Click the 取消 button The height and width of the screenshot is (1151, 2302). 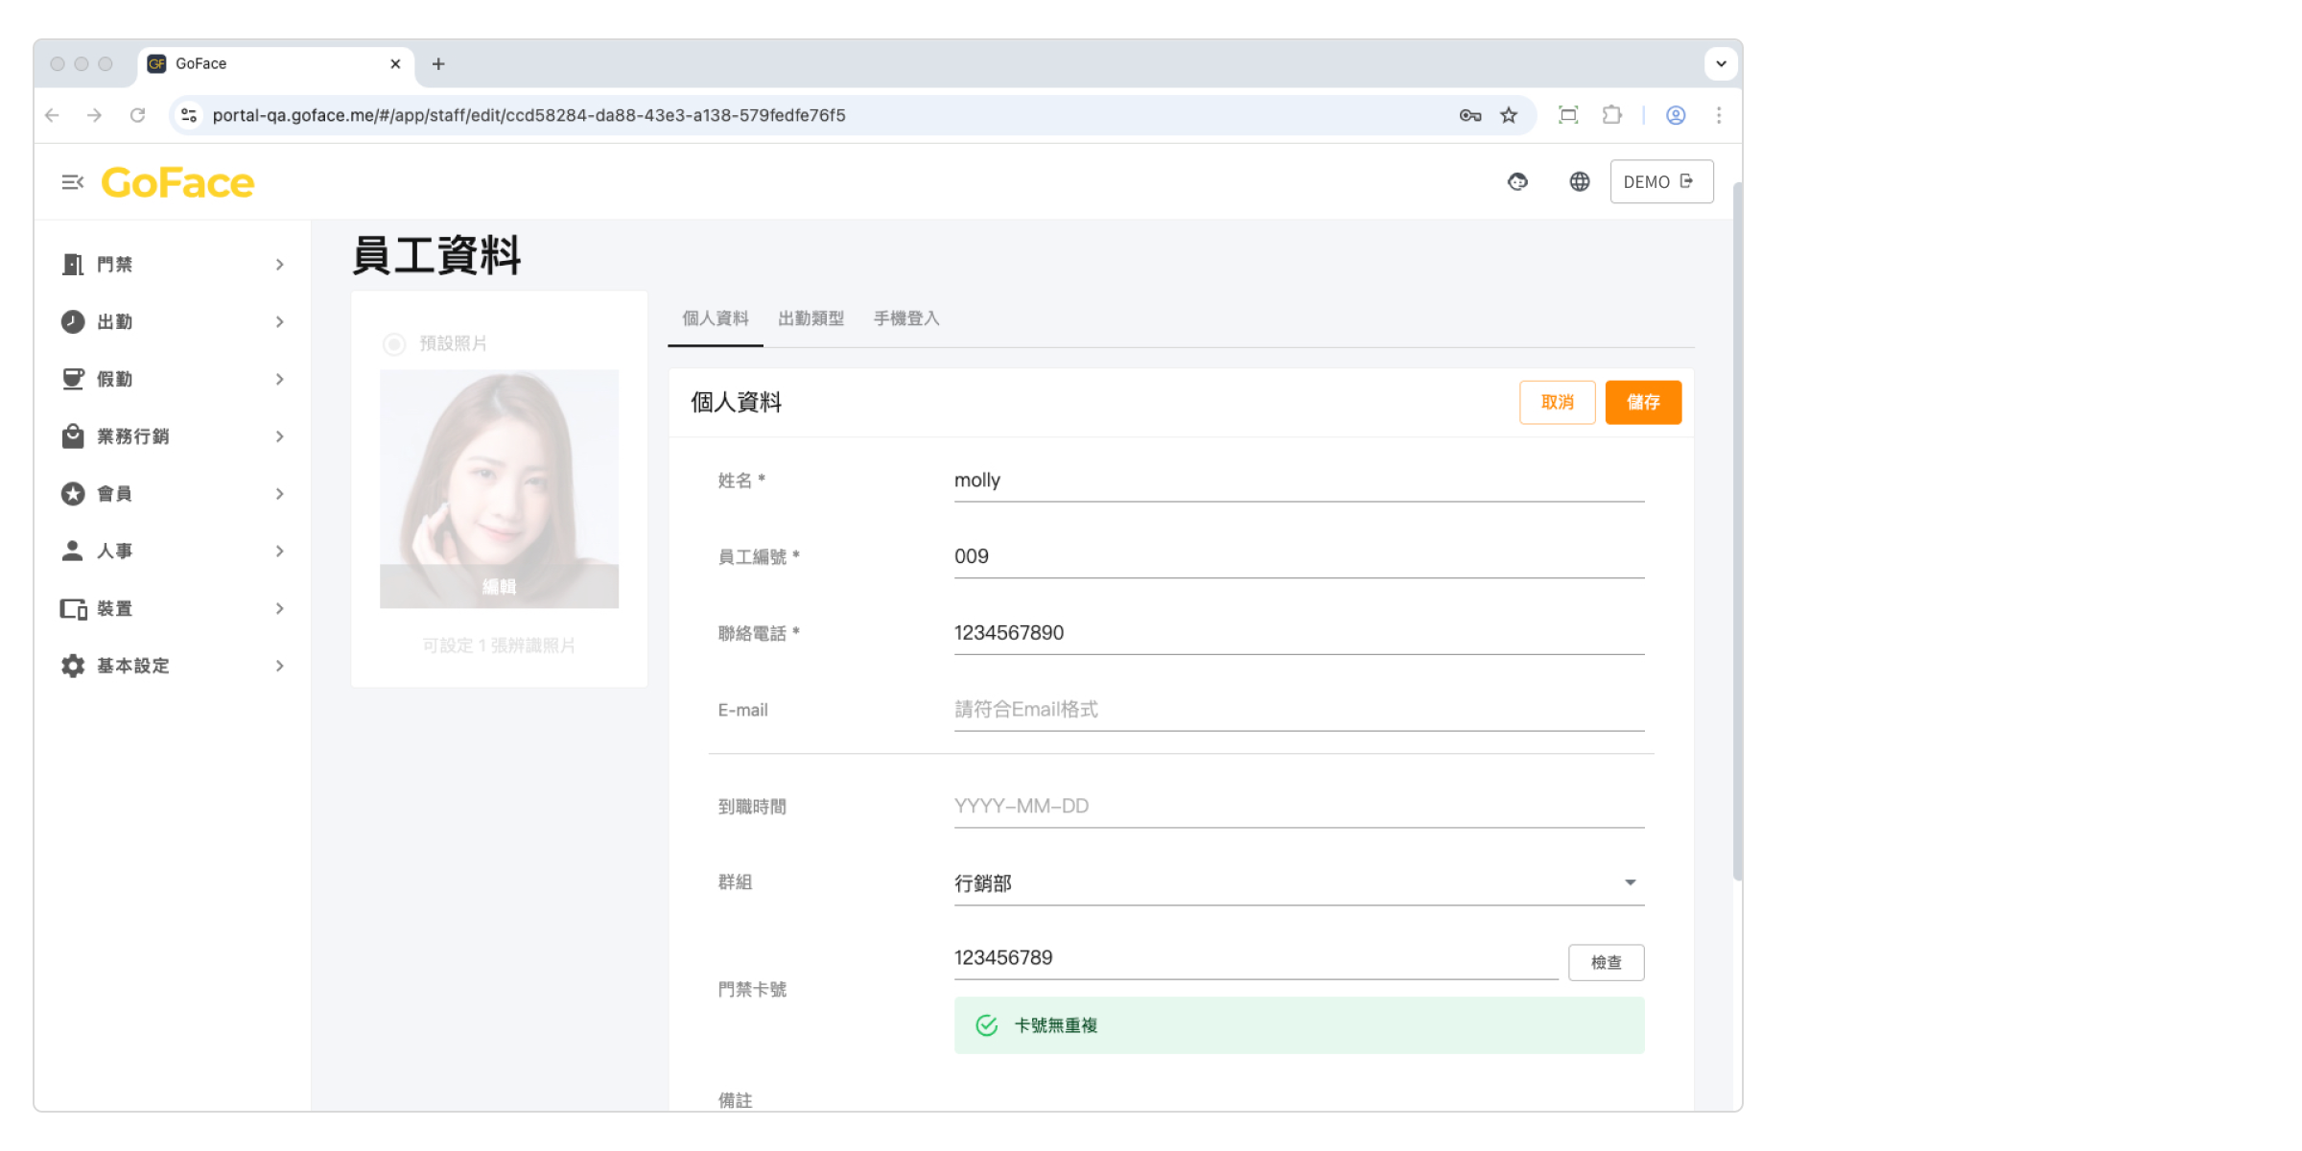click(x=1557, y=403)
